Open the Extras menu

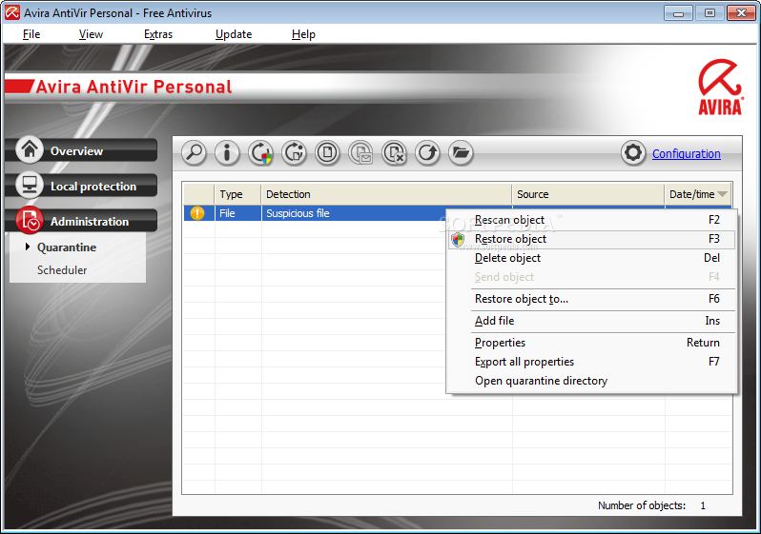(x=158, y=34)
